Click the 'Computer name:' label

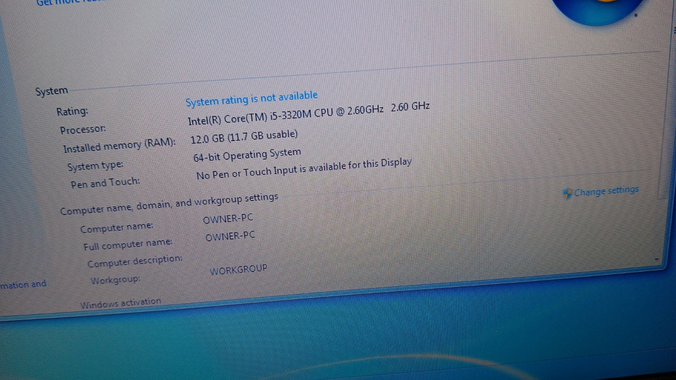[117, 228]
